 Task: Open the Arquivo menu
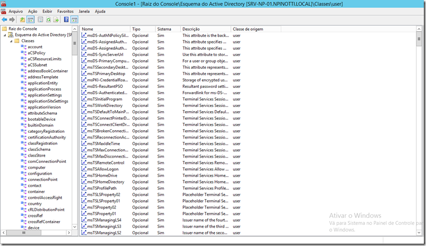(x=16, y=12)
